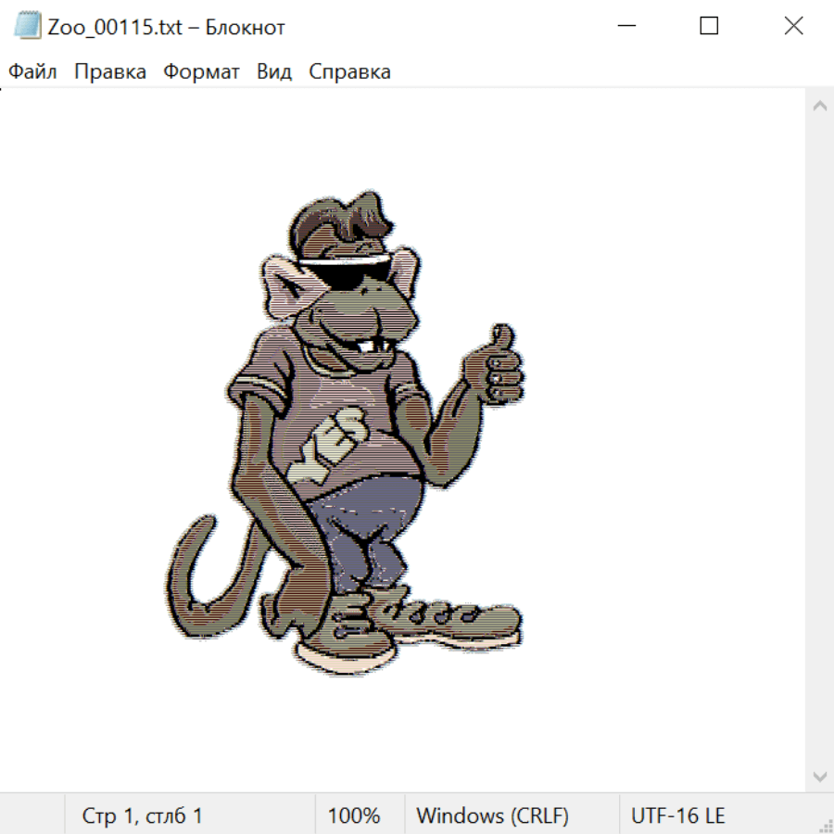834x834 pixels.
Task: Click on the monkey's black sunglasses
Action: tap(349, 274)
